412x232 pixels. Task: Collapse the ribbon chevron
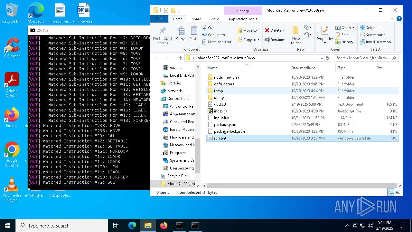point(392,19)
